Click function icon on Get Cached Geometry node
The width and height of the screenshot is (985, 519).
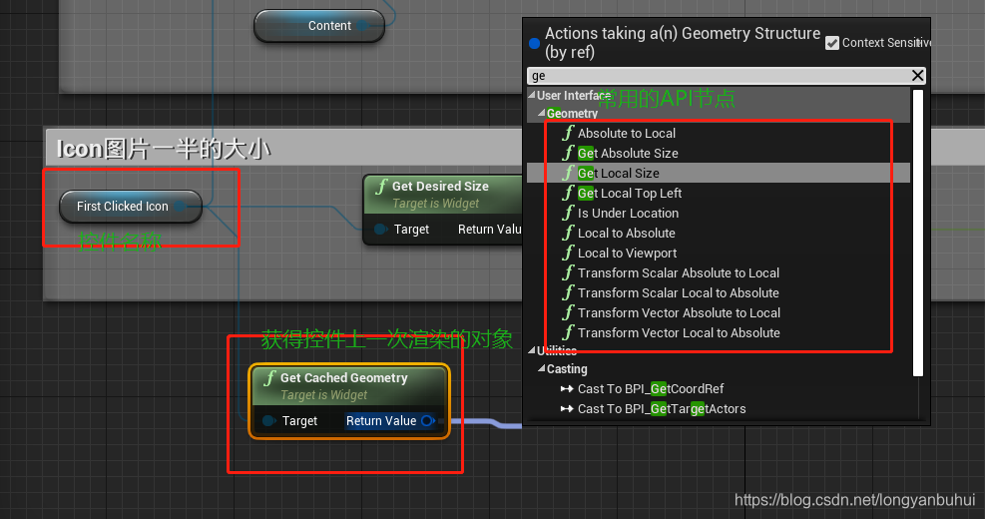tap(270, 377)
